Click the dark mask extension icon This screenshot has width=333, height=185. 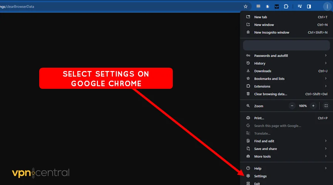277,7
